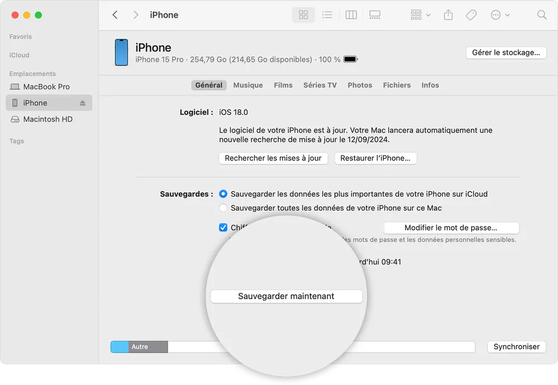This screenshot has height=385, width=558.
Task: Minimize the window with yellow button
Action: click(x=27, y=15)
